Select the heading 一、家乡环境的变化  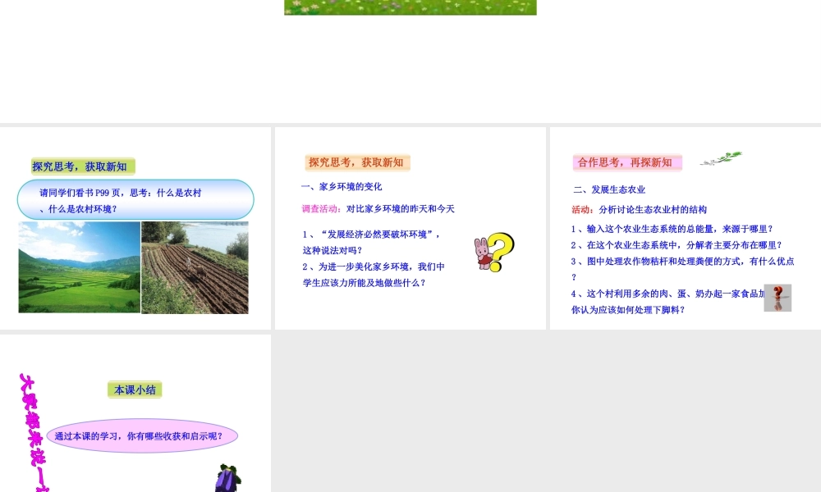tap(342, 187)
